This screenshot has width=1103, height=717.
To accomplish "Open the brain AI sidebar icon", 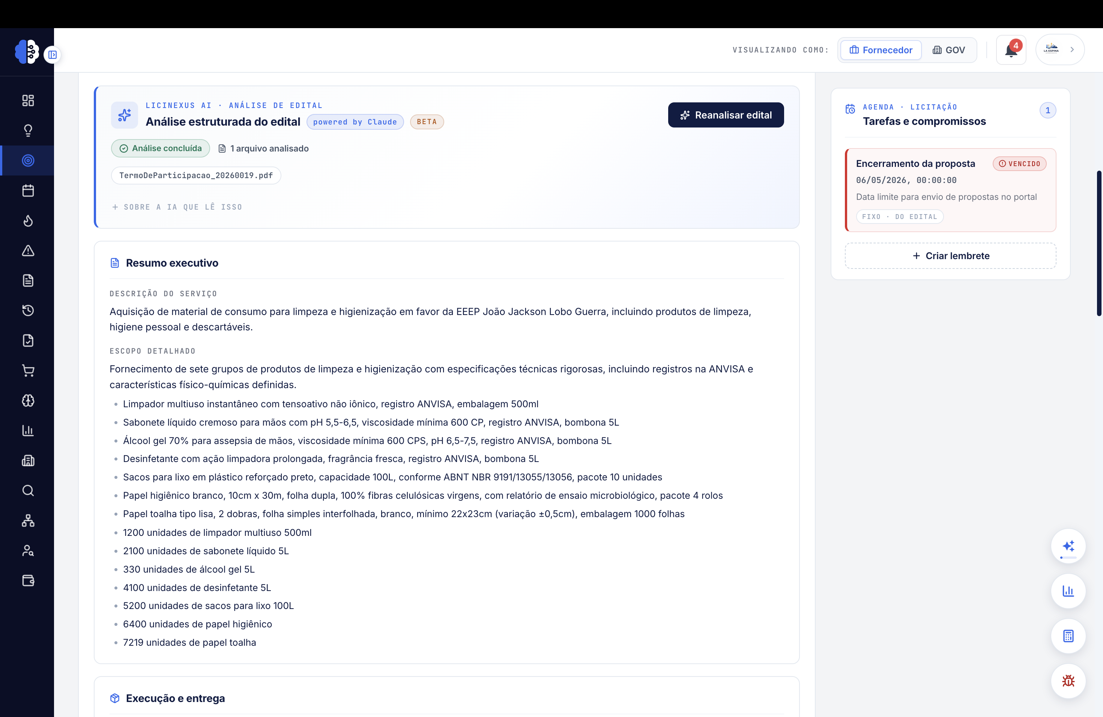I will coord(28,400).
